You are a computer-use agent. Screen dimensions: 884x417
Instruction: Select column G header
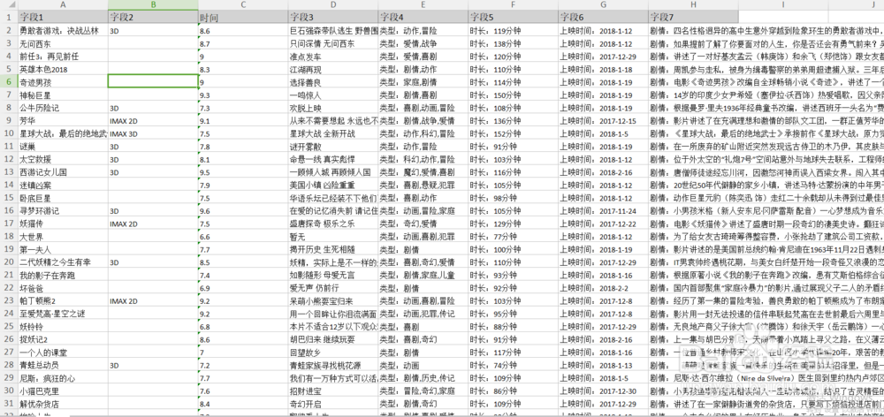point(603,4)
